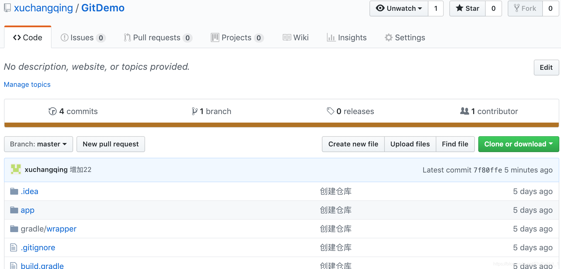Open the latest commit message 增加22
Viewport: 561px width, 269px height.
(81, 170)
